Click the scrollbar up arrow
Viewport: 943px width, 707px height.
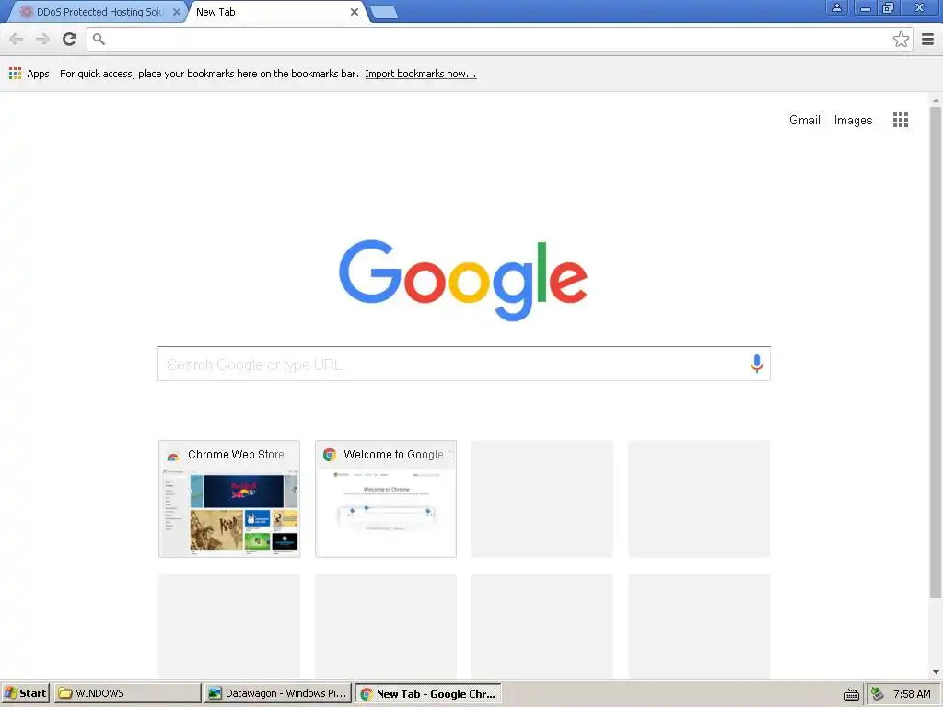[936, 100]
